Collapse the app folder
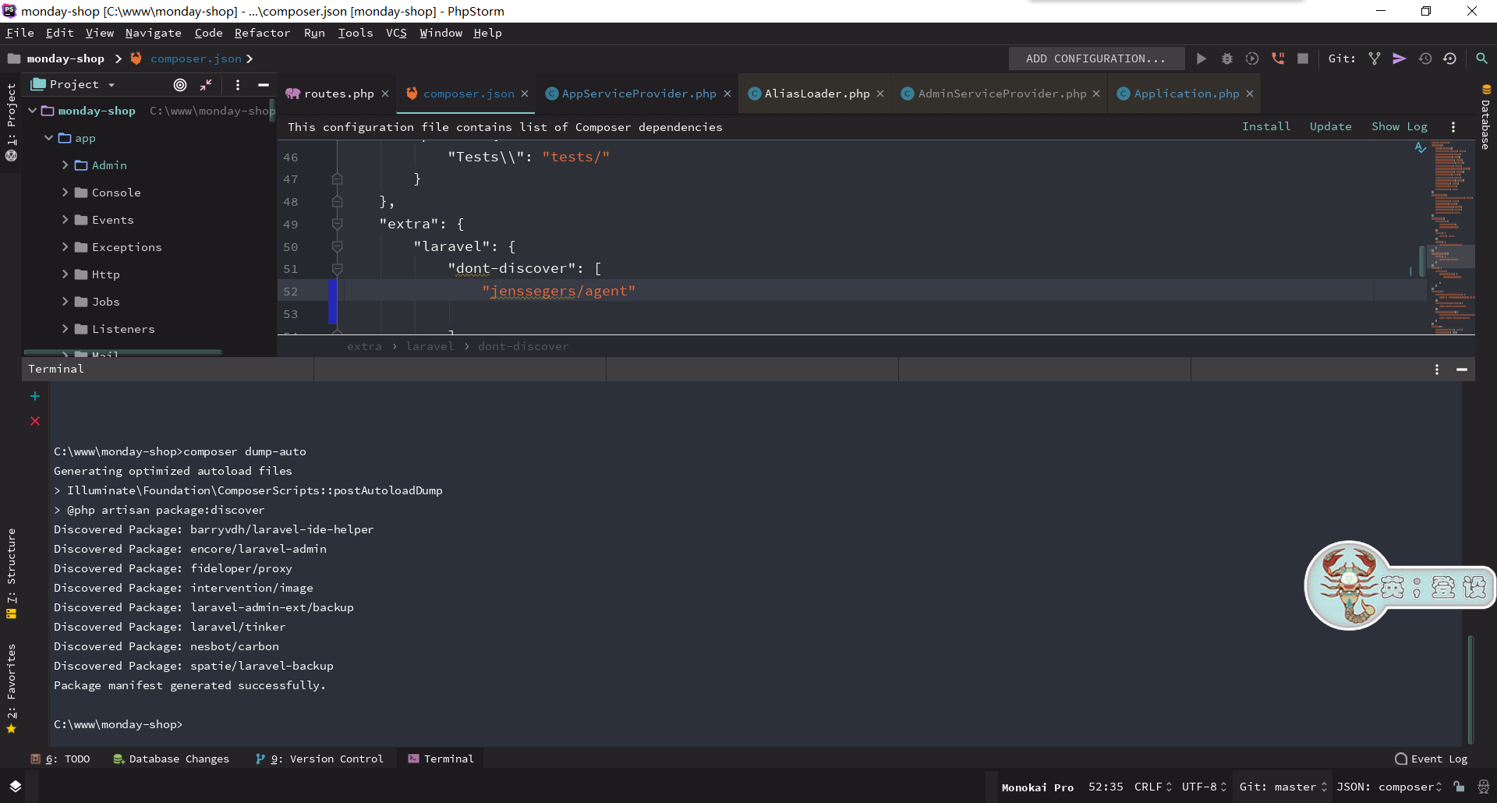Screen dimensions: 1497x803 point(49,138)
